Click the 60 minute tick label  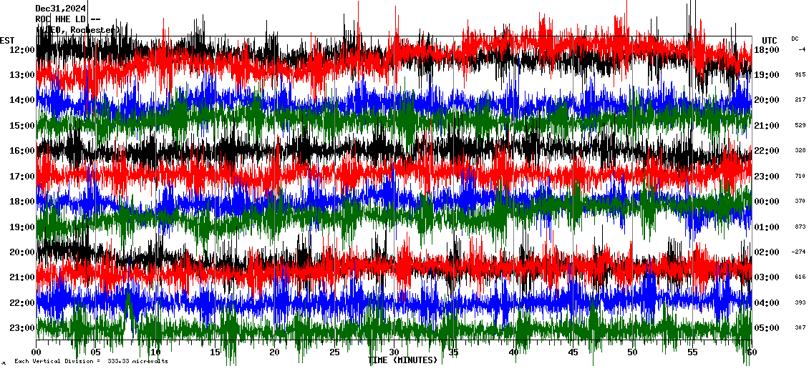coord(751,352)
